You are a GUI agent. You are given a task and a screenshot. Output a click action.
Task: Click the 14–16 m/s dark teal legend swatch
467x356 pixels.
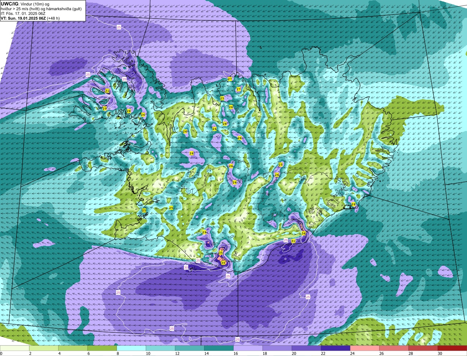point(219,348)
